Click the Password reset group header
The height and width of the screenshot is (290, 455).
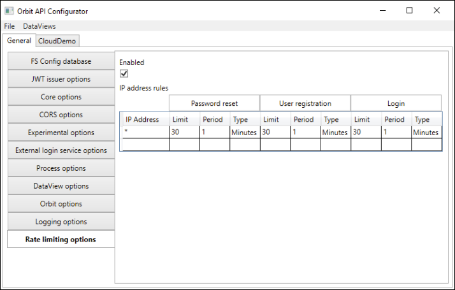click(215, 103)
